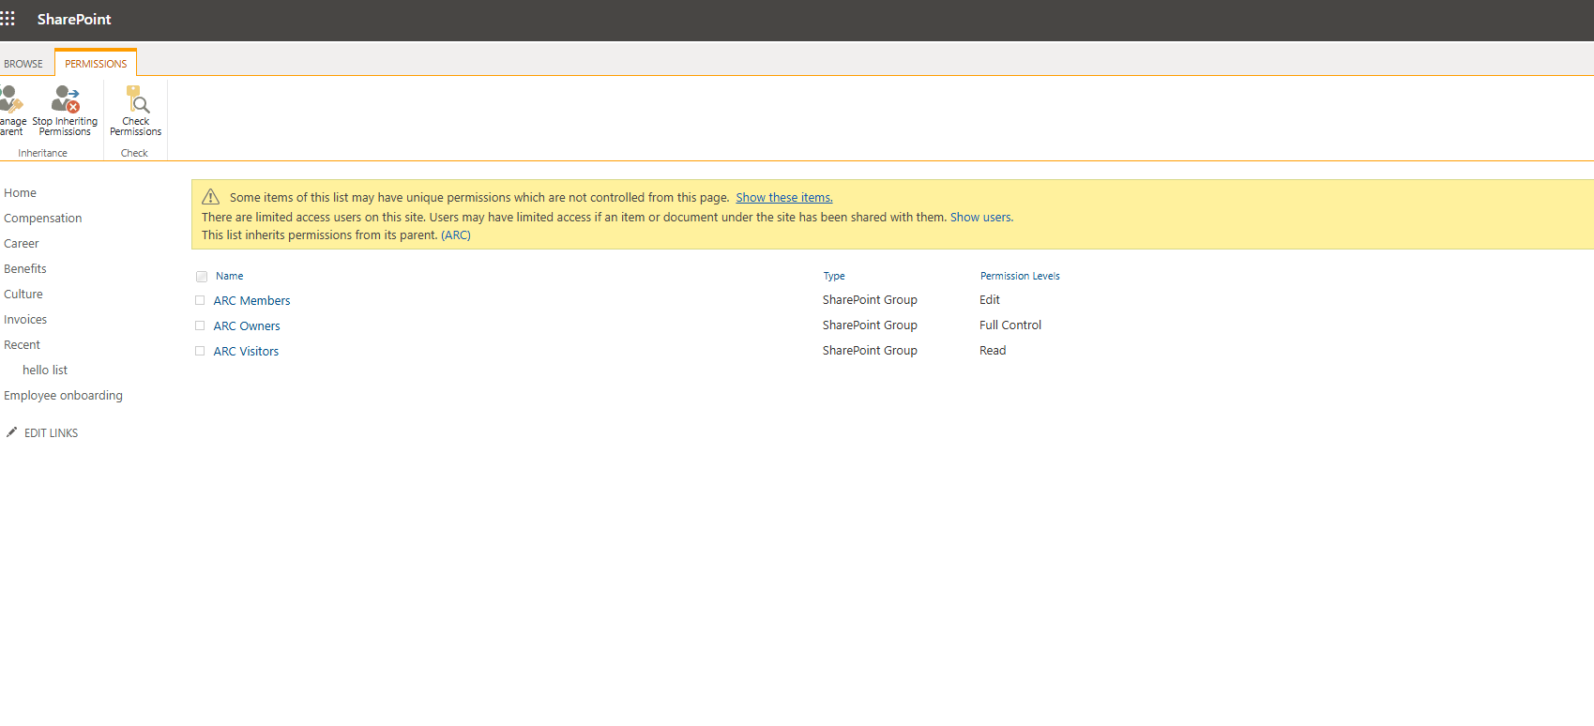Open the Check Permissions tool
The image size is (1594, 726).
click(x=137, y=99)
